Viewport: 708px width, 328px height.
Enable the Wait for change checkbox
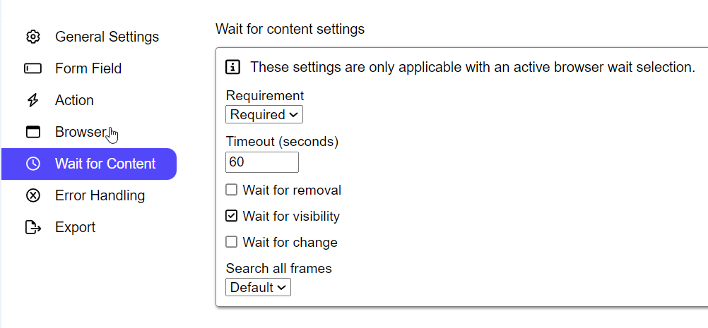coord(231,242)
